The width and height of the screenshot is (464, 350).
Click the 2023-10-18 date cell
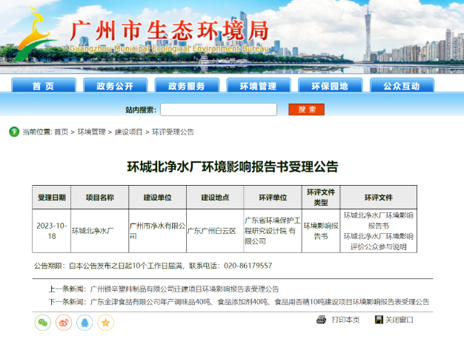(51, 231)
